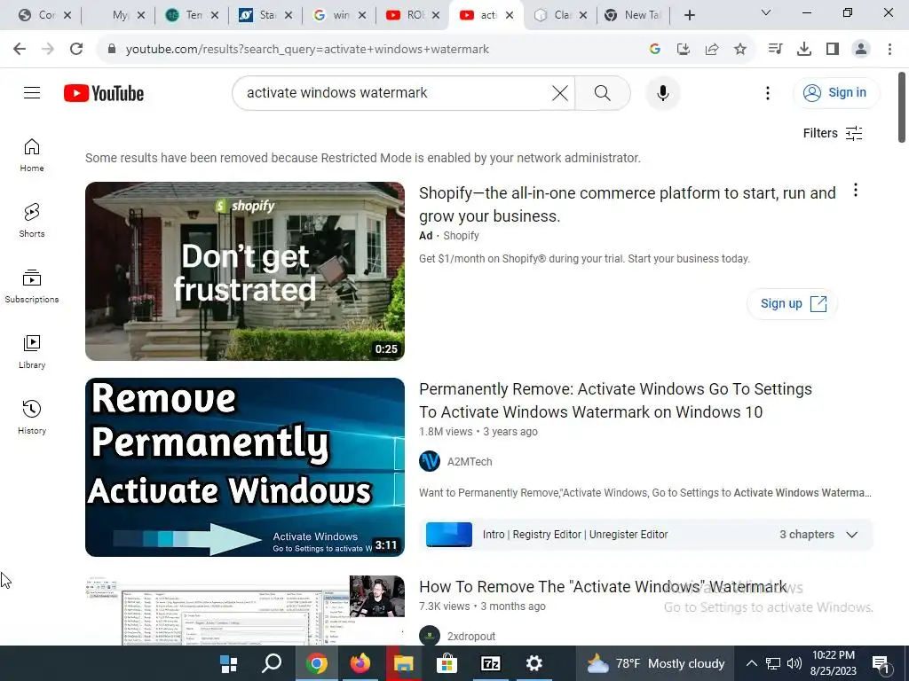
Task: Click the address bar URL
Action: [x=307, y=50]
